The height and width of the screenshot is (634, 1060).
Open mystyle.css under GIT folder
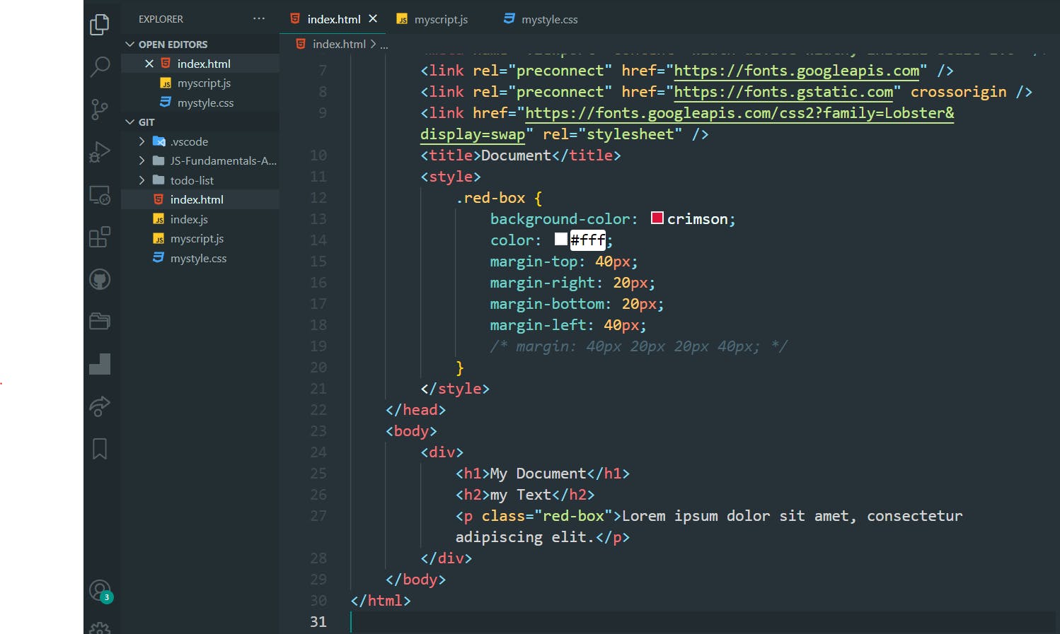pos(200,259)
